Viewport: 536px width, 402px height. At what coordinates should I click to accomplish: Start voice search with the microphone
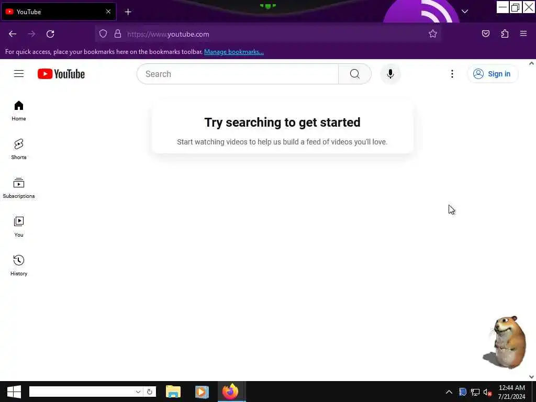coord(390,74)
